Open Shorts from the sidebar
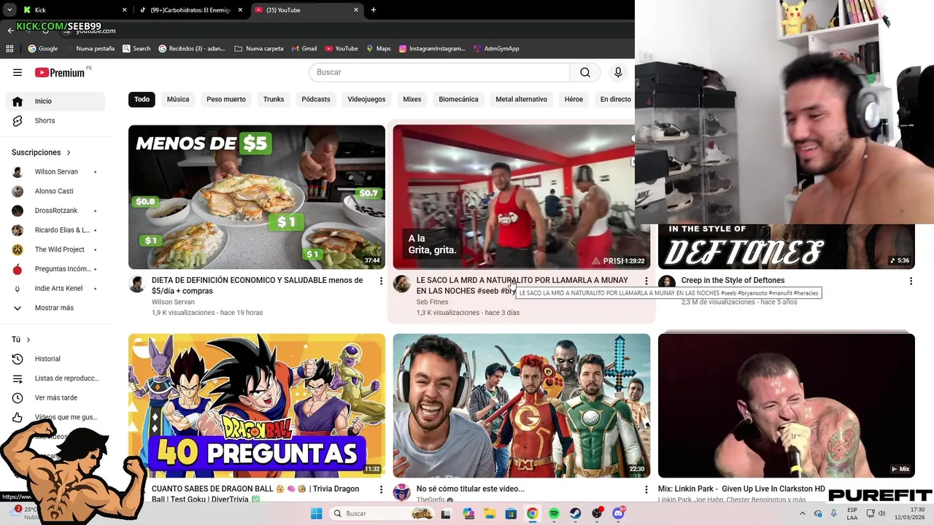The image size is (934, 525). point(55,120)
